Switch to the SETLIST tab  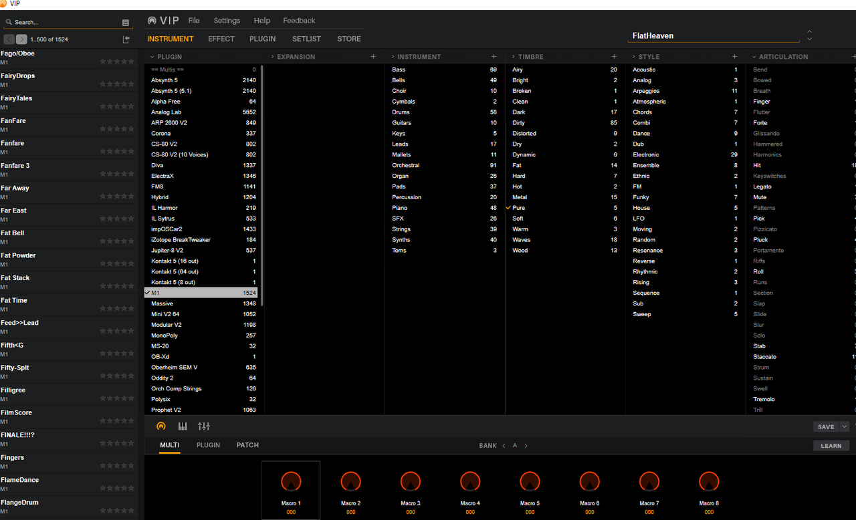306,39
